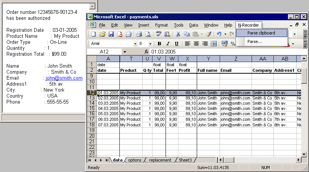Open the Edit menu

pos(115,25)
